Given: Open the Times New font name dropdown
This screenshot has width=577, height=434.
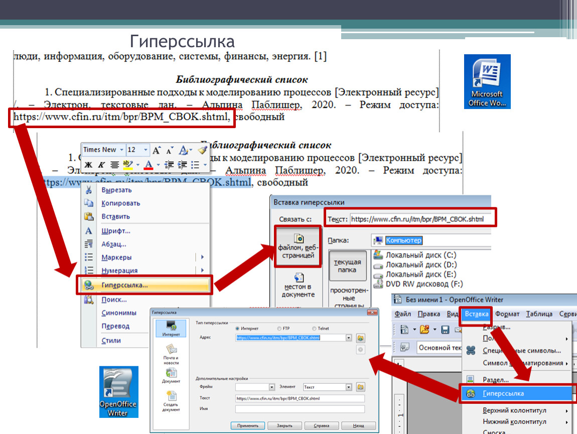Looking at the screenshot, I should [121, 150].
